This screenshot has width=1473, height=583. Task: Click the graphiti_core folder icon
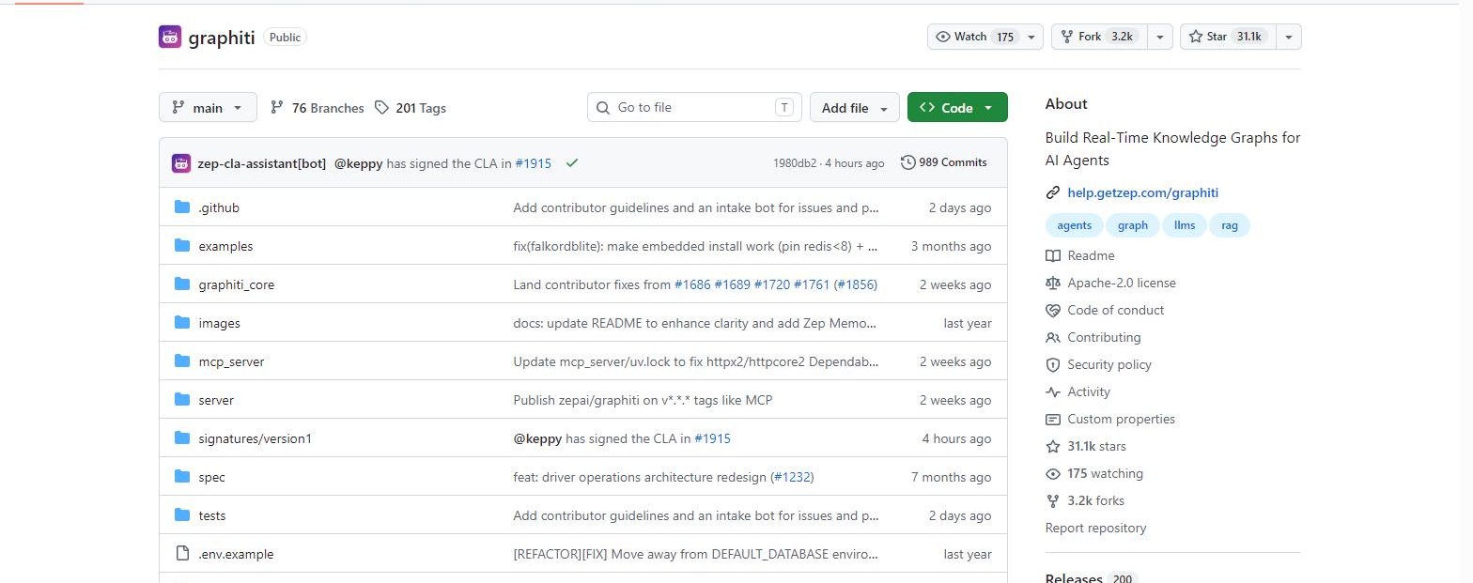182,284
